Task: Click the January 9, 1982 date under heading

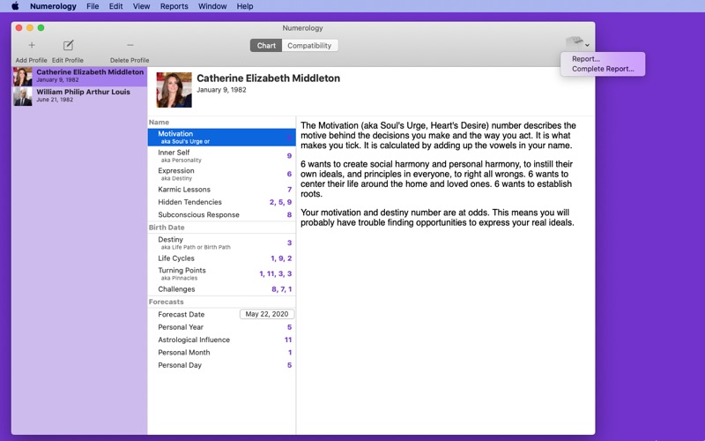Action: coord(222,90)
